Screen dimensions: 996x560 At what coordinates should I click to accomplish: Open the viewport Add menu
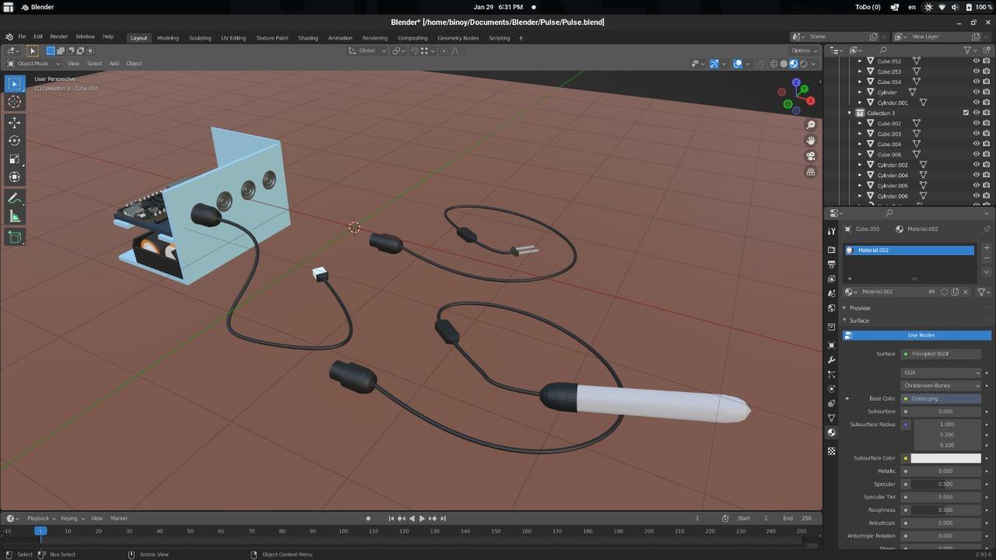(x=114, y=63)
